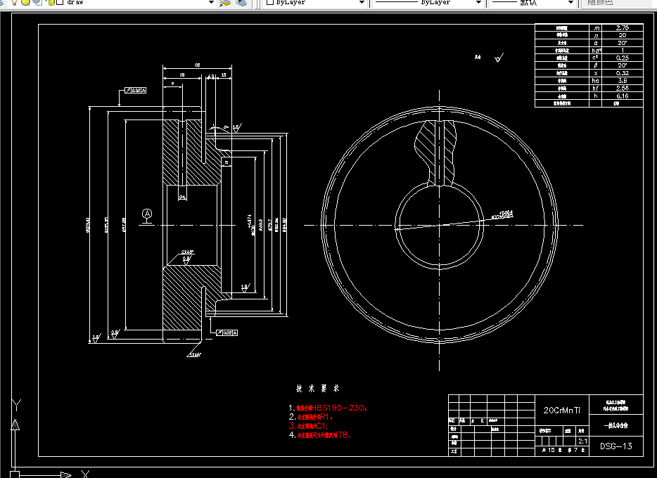Image resolution: width=657 pixels, height=478 pixels.
Task: Select the 18 width dimension text
Action: tap(182, 75)
